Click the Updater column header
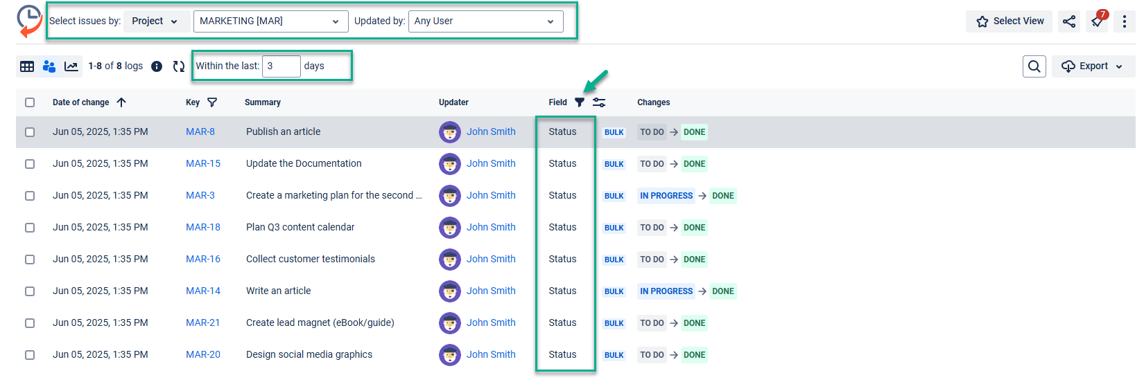 click(x=453, y=102)
